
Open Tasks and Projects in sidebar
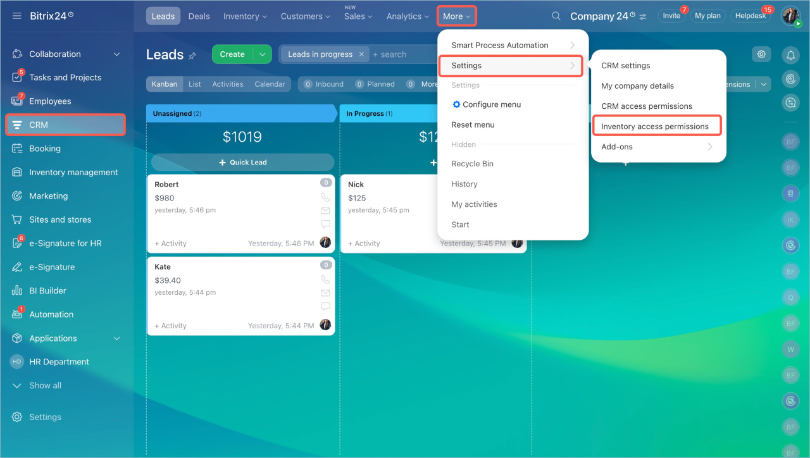tap(66, 77)
